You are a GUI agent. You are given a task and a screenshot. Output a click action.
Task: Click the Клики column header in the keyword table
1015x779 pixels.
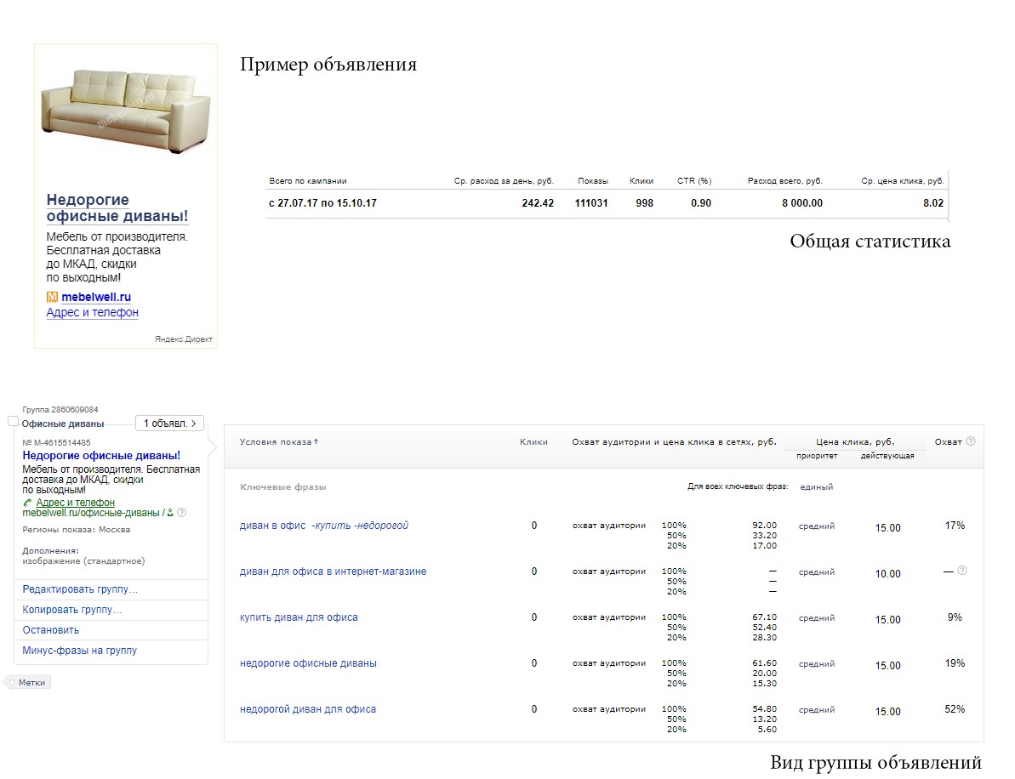[x=533, y=442]
